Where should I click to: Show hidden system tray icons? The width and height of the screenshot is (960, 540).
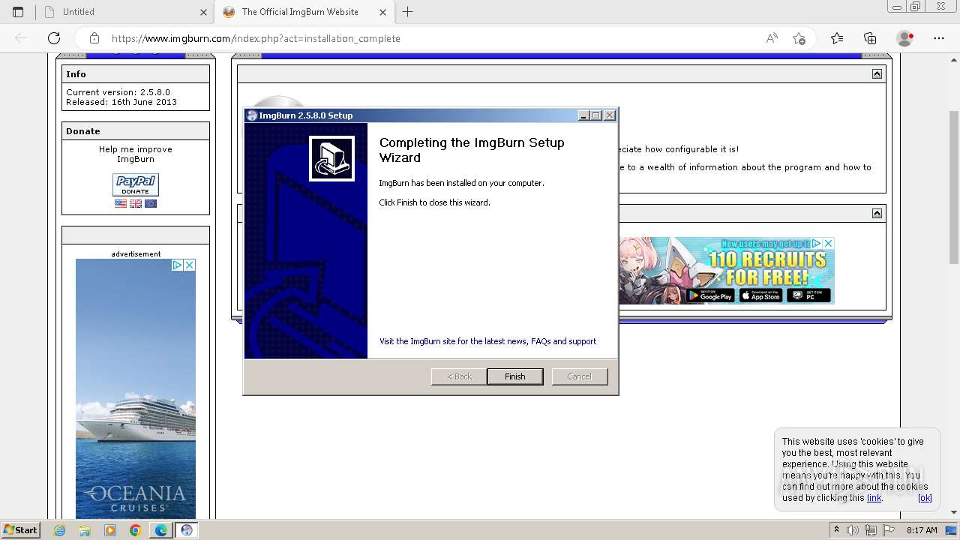(x=836, y=530)
